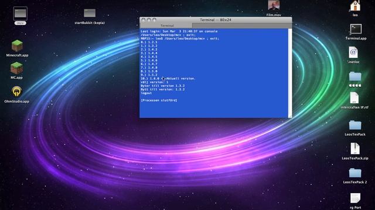Click the '1.) 1.3.2' version entry
375x210 pixels.
[149, 45]
